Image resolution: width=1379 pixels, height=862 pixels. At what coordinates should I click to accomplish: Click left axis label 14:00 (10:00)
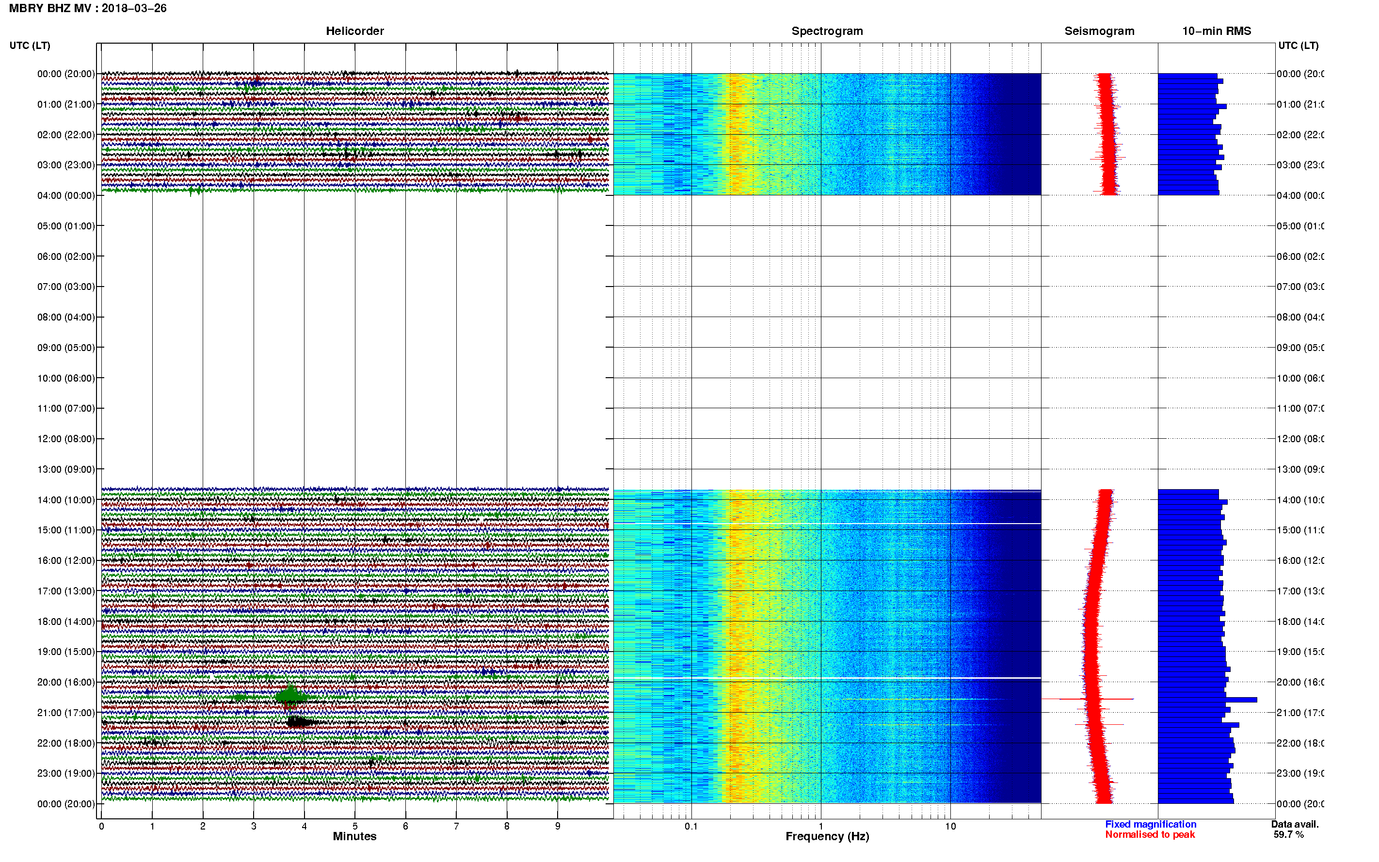click(66, 500)
